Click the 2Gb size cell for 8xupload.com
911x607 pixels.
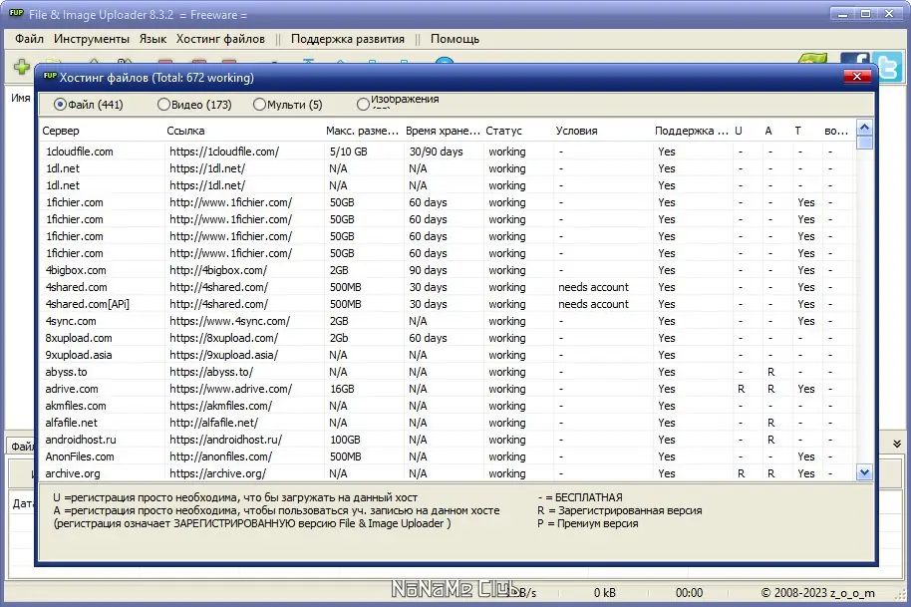click(339, 338)
